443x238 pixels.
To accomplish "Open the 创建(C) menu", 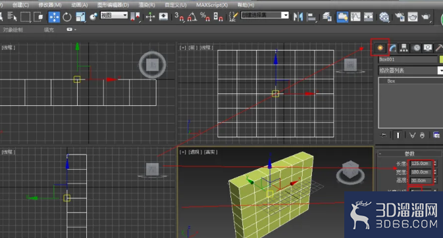I will pos(20,5).
